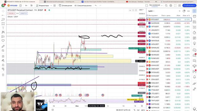The height and width of the screenshot is (111, 197).
Task: Click the Опубликовать publish button
Action: 189,6
